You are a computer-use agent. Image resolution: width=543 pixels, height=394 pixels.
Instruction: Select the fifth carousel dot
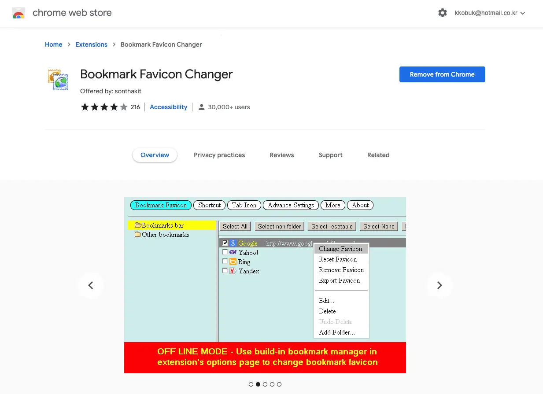pos(279,384)
